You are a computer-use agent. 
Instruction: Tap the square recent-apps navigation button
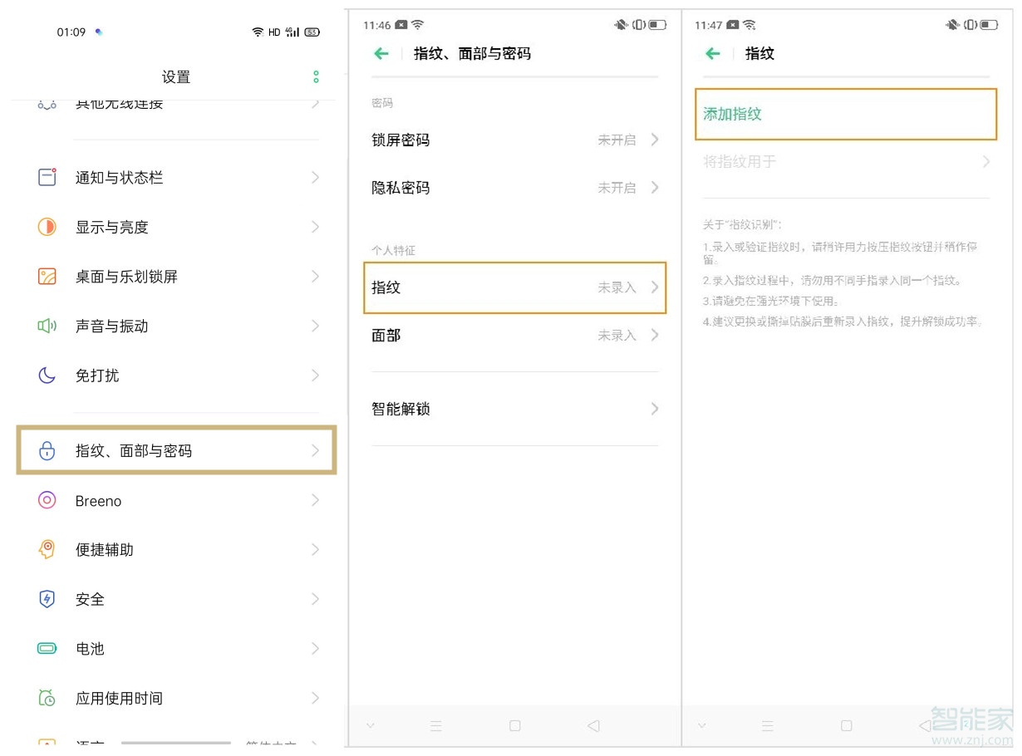514,725
